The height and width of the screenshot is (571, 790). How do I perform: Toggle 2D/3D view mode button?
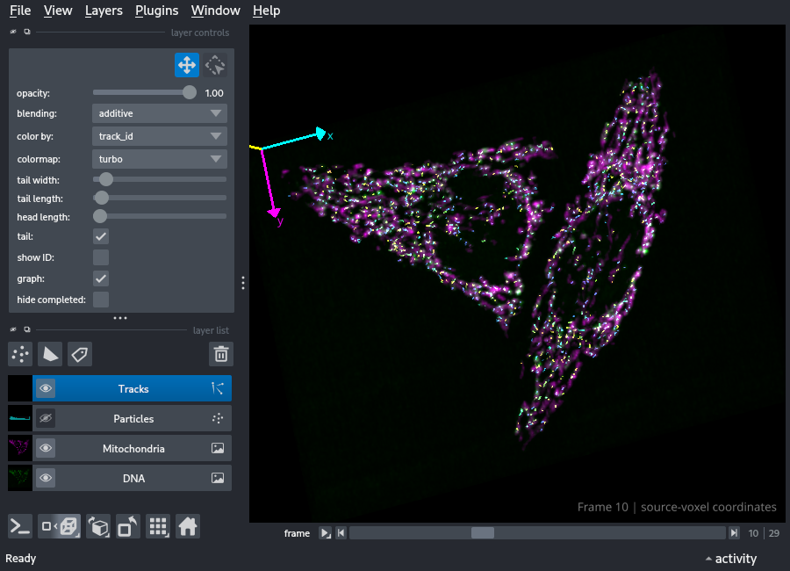[59, 526]
